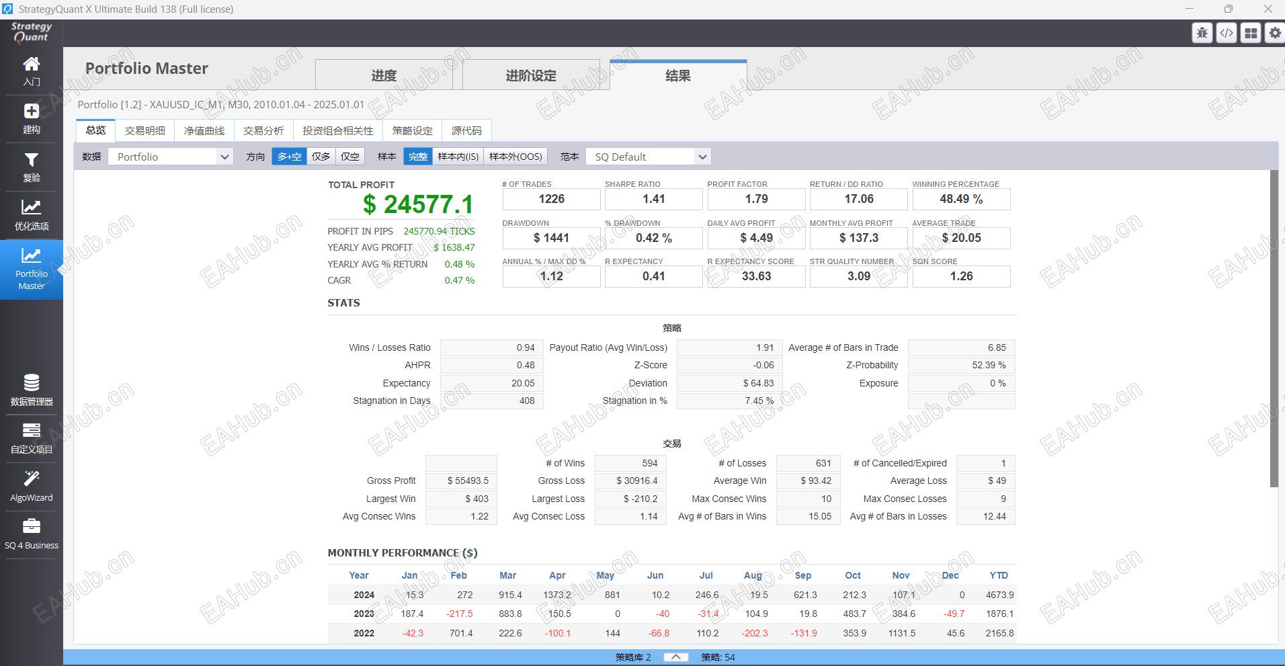This screenshot has width=1285, height=666.
Task: Switch to the 进阶设定 tab
Action: (531, 75)
